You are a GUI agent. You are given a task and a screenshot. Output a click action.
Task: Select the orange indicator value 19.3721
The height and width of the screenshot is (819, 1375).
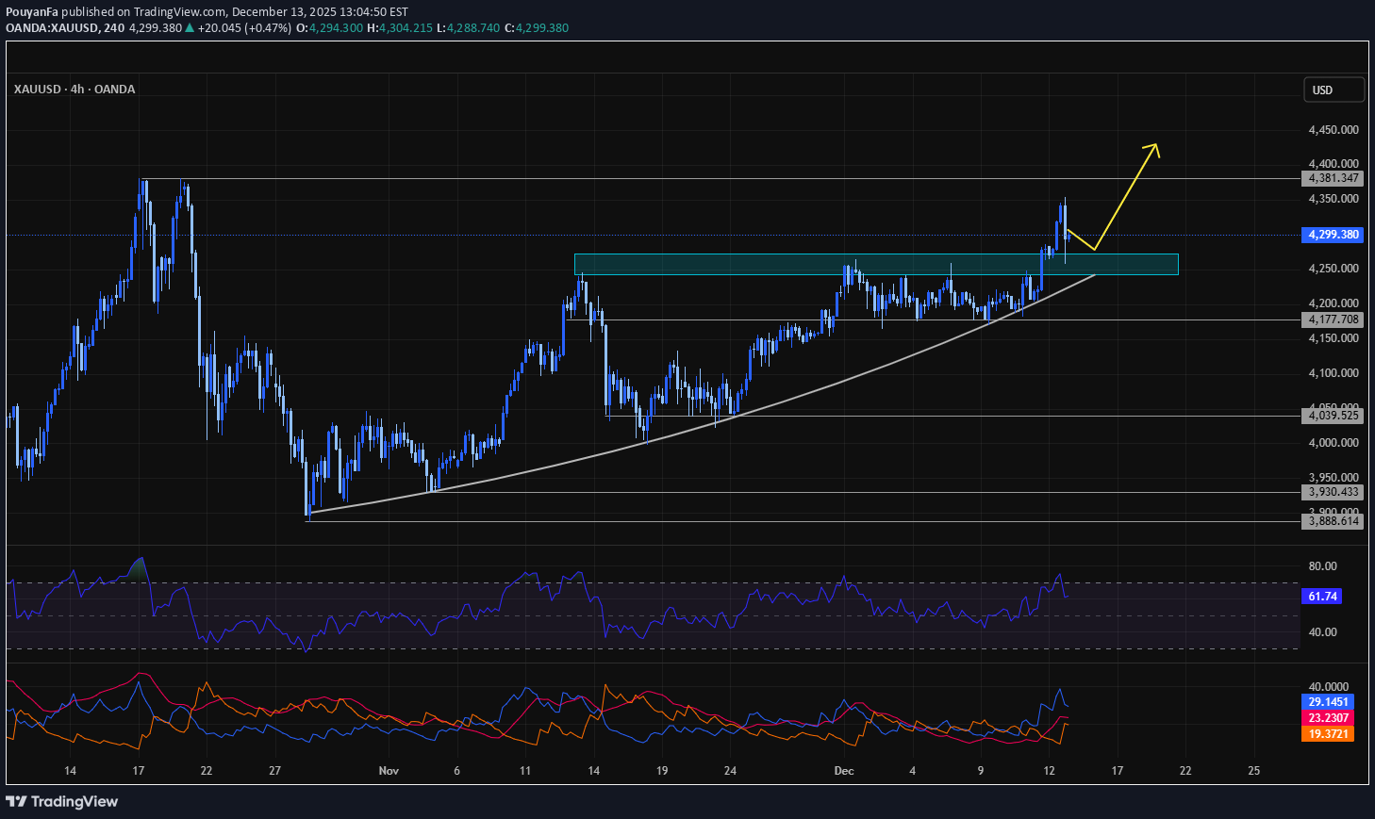tap(1328, 734)
